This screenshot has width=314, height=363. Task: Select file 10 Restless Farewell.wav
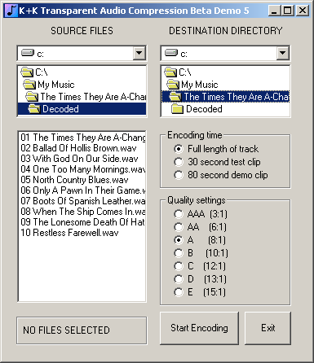(82, 233)
